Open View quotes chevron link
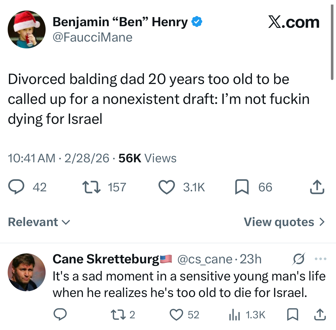This screenshot has width=336, height=330. point(284,222)
